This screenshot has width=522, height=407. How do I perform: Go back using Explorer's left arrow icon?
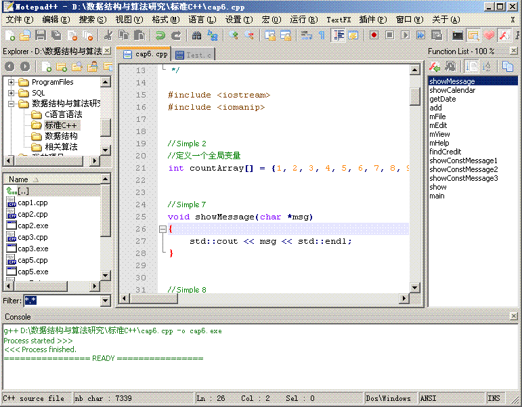(9, 66)
